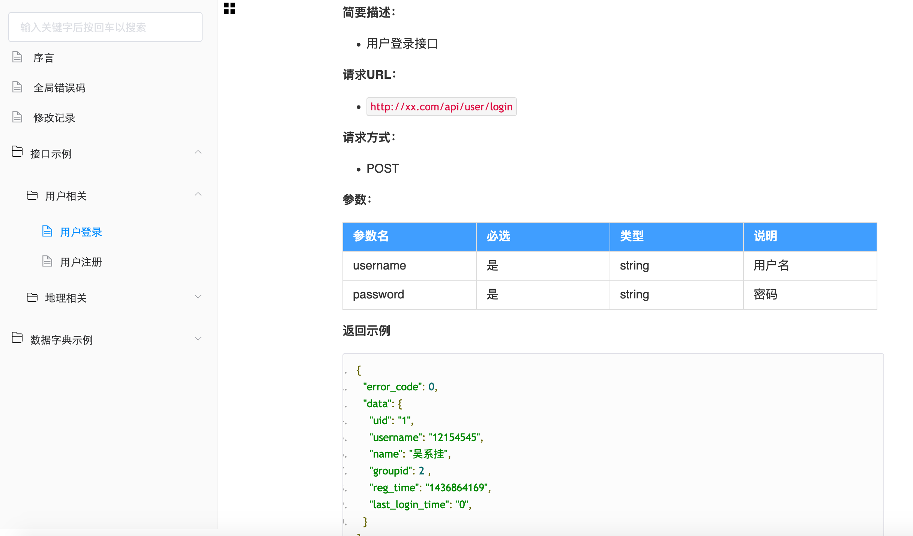913x536 pixels.
Task: Click the folder icon beside 地理相关
Action: 32,297
